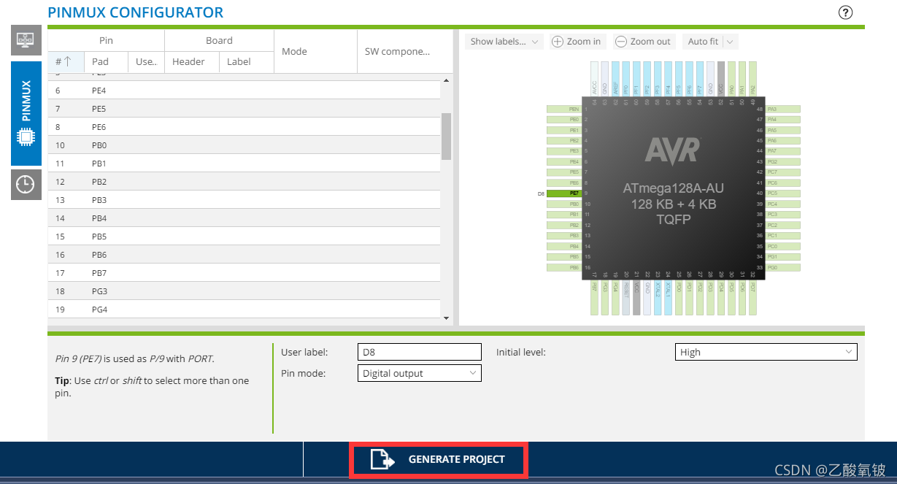Click the PEN pin on chip diagram
Screen dimensions: 897x484
(x=564, y=110)
